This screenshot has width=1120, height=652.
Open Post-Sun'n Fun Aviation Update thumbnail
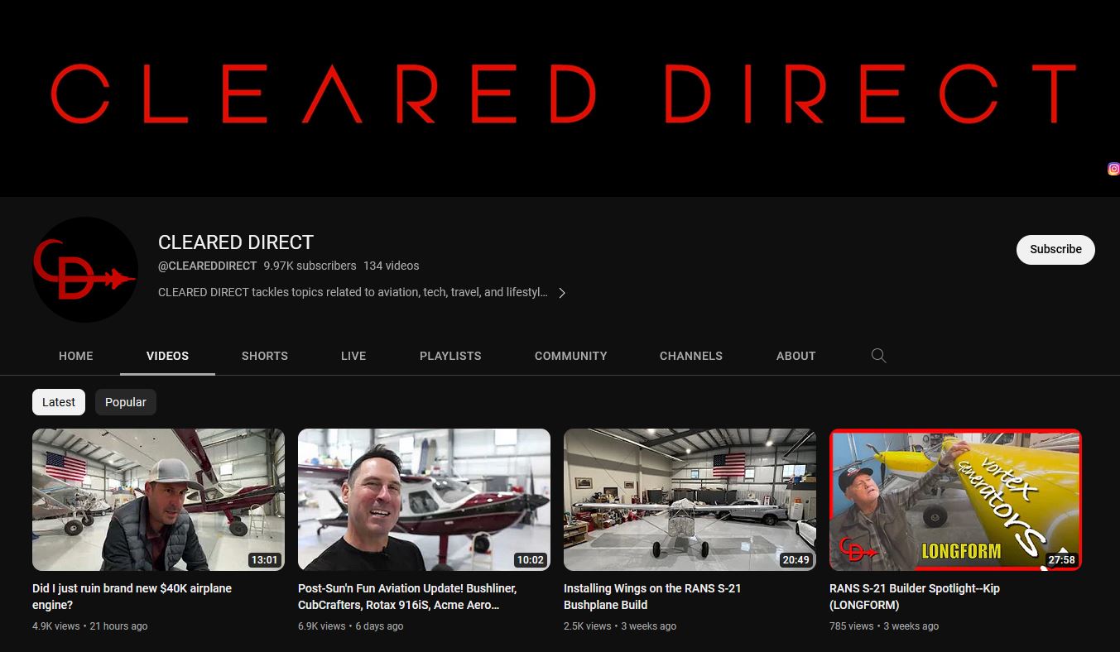(424, 499)
